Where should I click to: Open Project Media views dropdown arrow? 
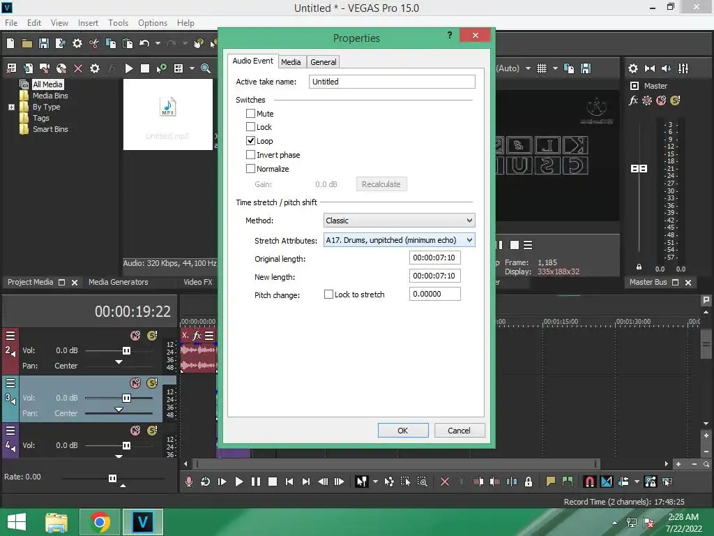pyautogui.click(x=192, y=68)
